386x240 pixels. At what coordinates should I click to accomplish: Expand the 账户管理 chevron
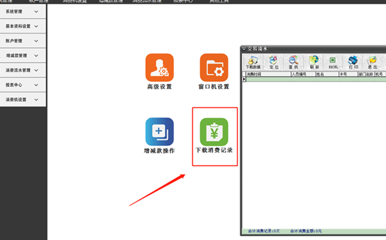click(36, 41)
